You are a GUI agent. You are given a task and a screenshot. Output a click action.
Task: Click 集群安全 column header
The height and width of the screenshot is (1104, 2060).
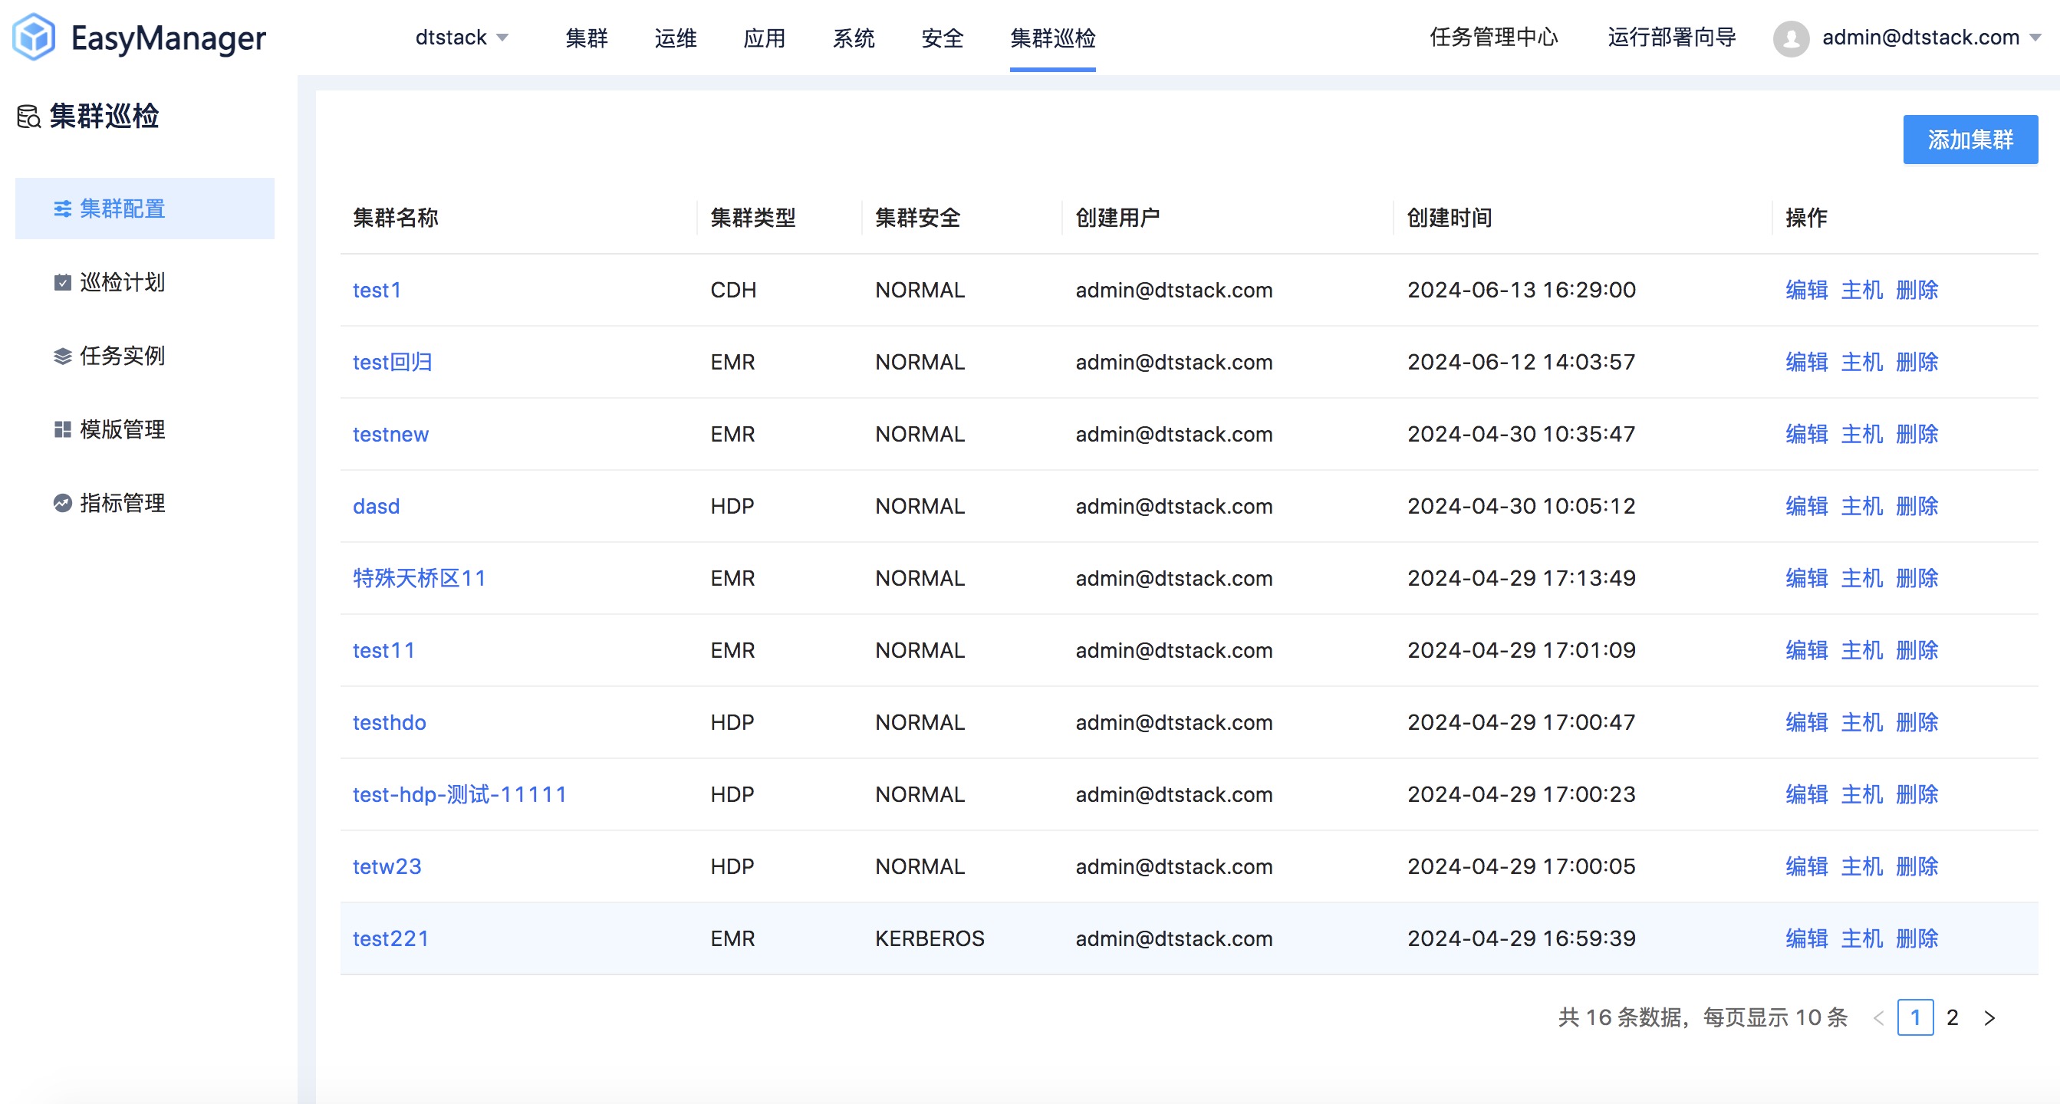(x=918, y=218)
